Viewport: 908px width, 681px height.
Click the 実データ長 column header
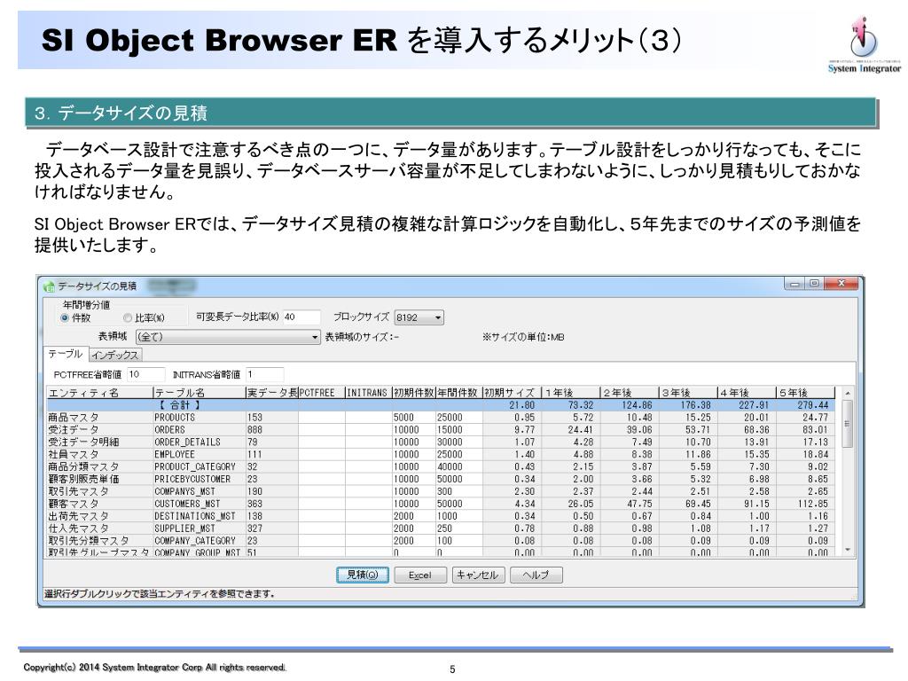(271, 393)
